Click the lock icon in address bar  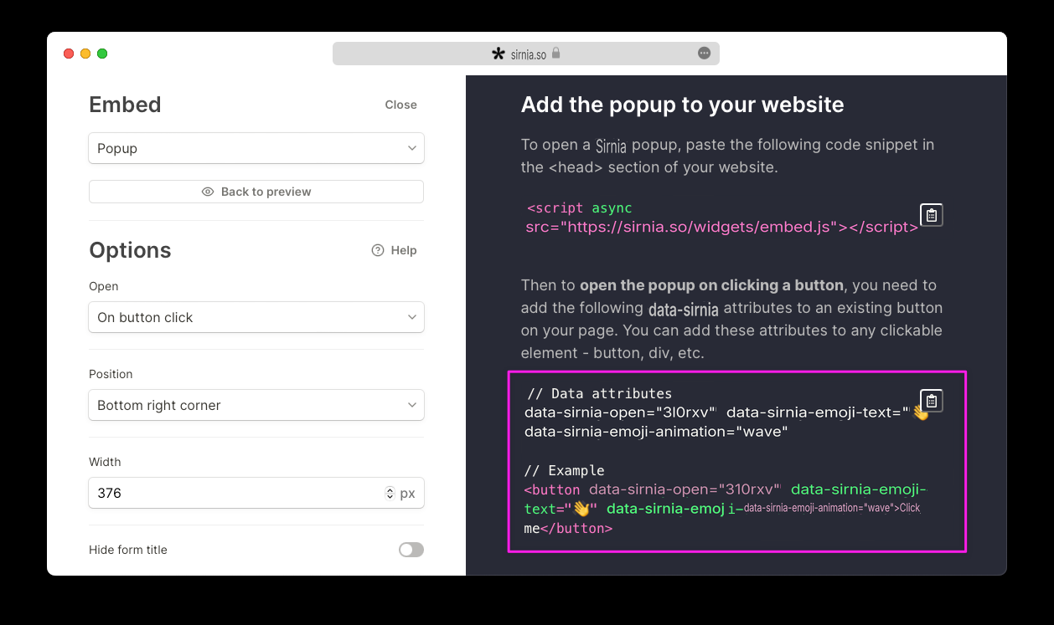[555, 54]
